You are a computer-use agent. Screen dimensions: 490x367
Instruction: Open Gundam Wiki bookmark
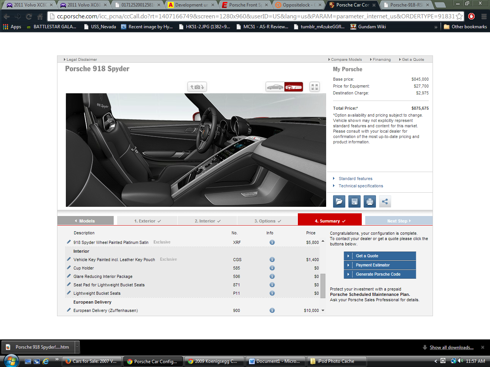(368, 27)
